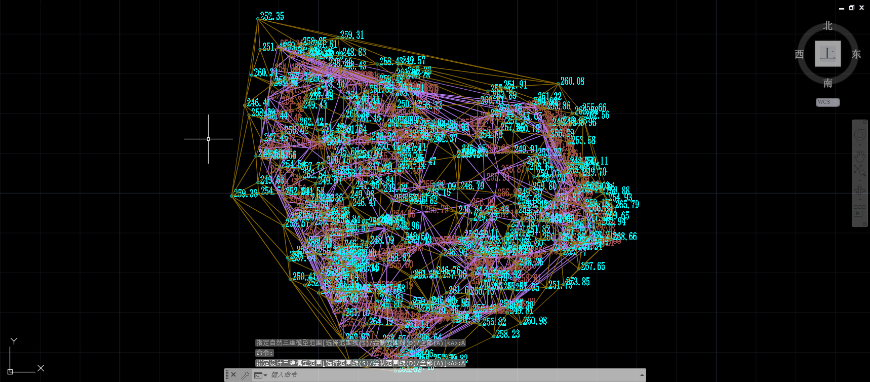Viewport: 870px width, 382px height.
Task: Click 东 (east) on the ViewCube compass
Action: pyautogui.click(x=856, y=54)
